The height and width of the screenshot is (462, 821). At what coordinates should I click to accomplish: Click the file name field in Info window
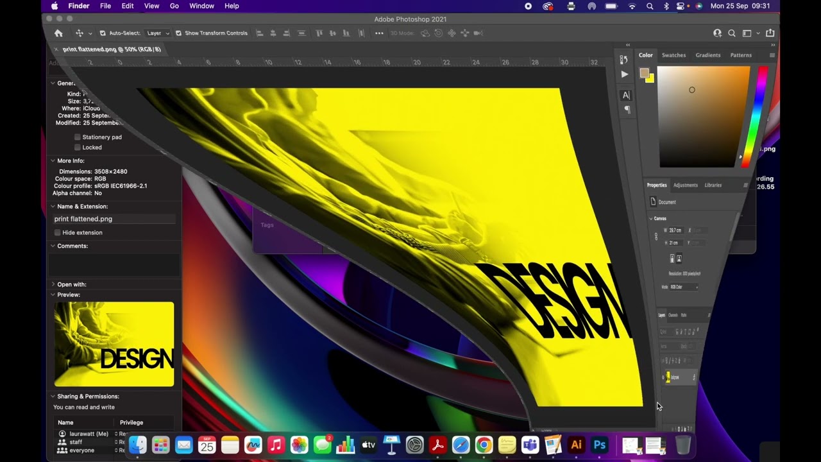click(114, 219)
